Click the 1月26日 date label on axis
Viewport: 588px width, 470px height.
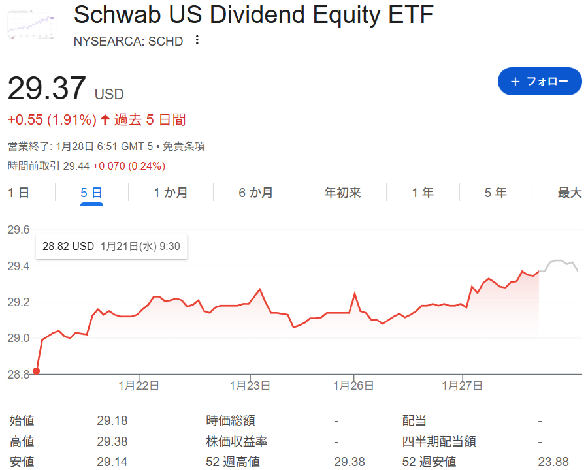353,386
